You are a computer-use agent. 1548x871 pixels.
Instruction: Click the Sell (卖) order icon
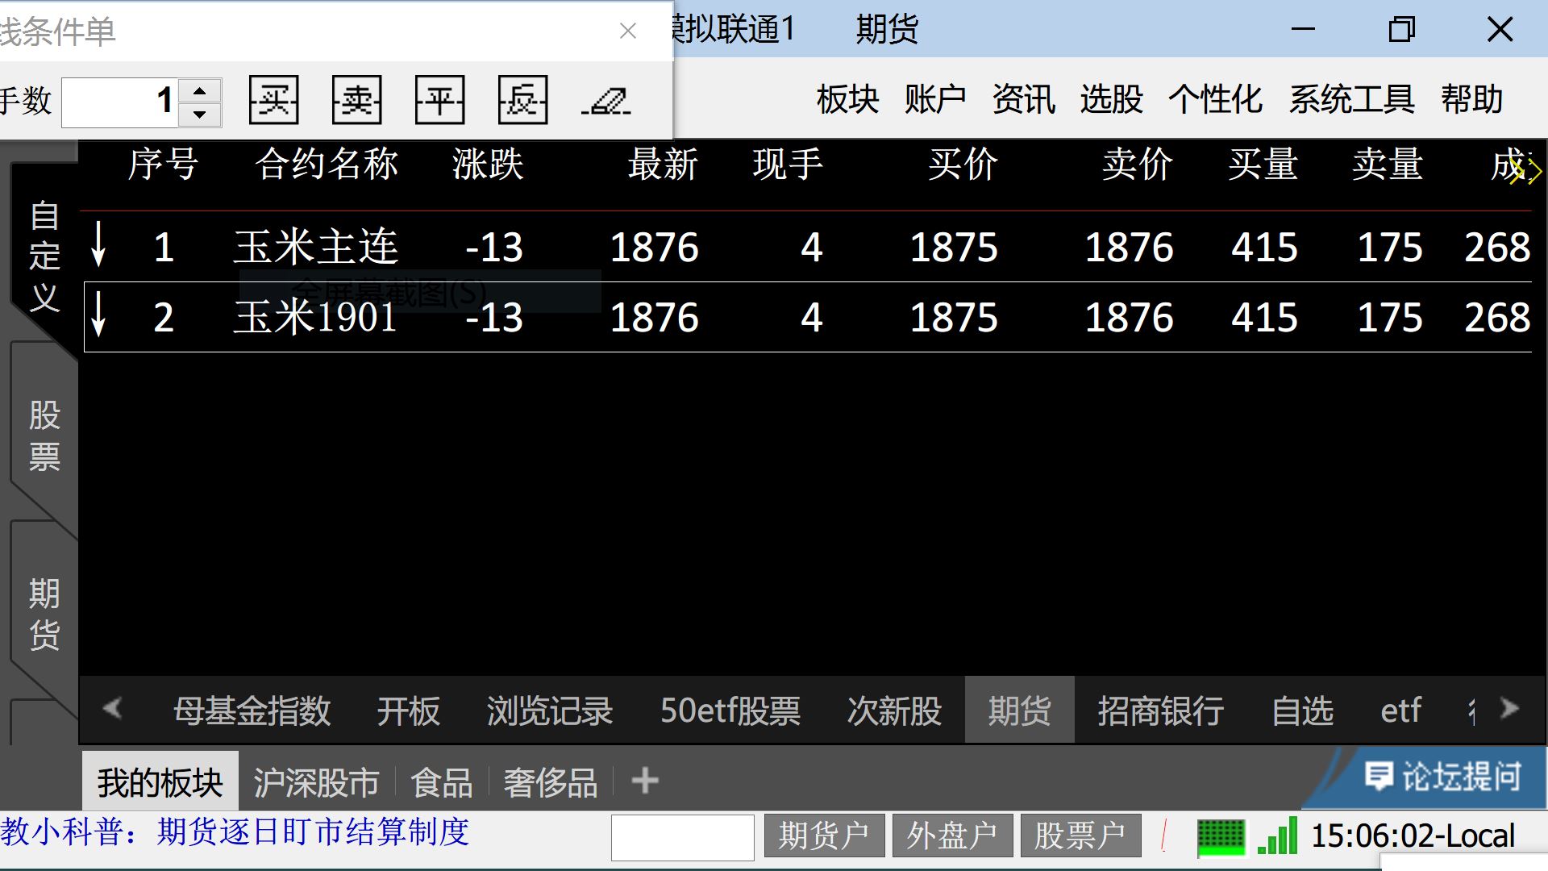(x=357, y=100)
